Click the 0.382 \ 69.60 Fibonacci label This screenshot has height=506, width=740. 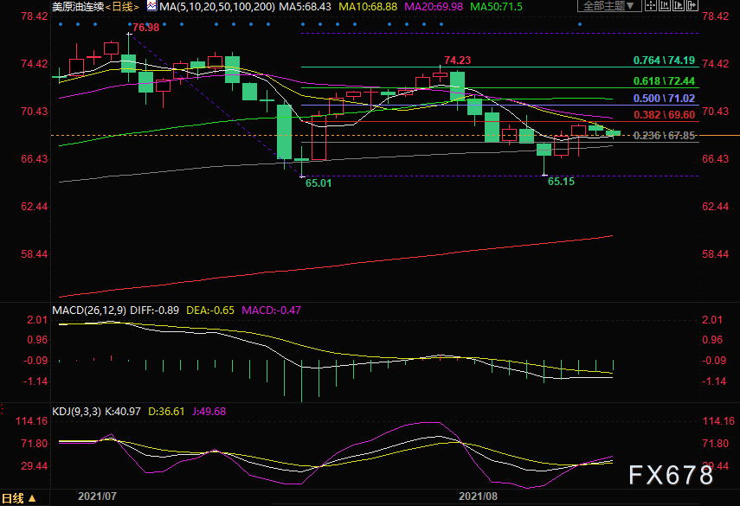664,115
